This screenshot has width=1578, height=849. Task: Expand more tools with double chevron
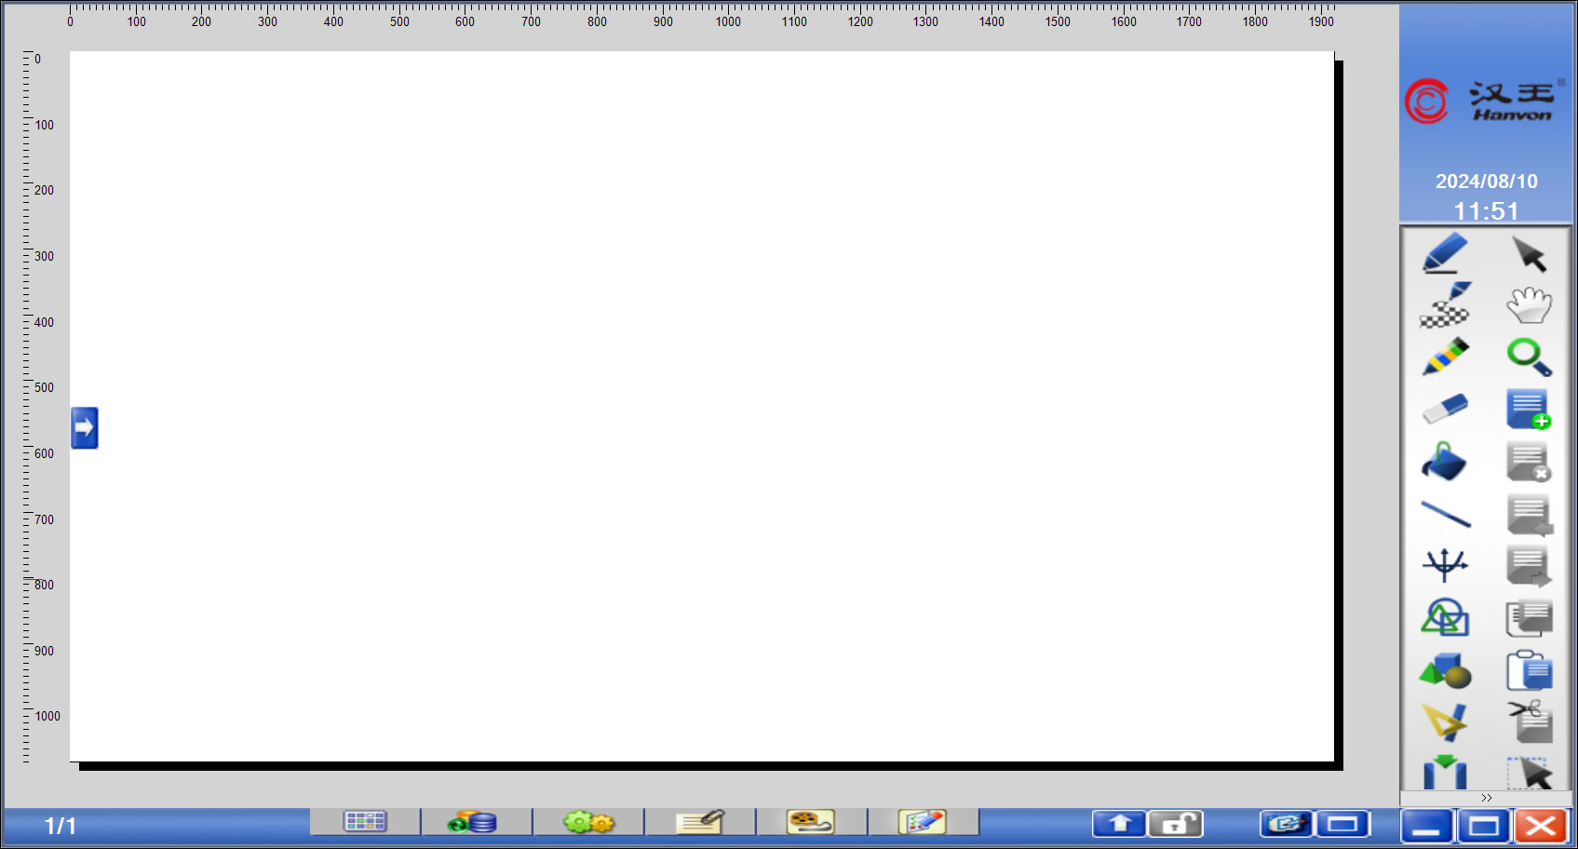coord(1486,798)
